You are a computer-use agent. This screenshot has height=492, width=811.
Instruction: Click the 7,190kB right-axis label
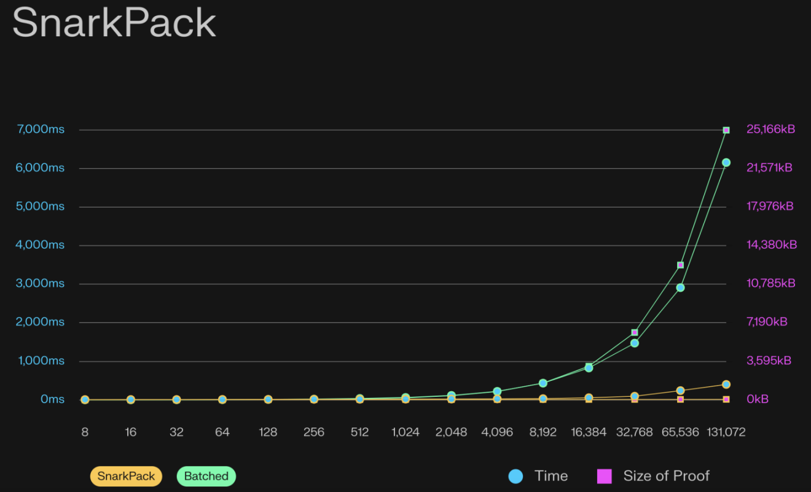tap(767, 322)
